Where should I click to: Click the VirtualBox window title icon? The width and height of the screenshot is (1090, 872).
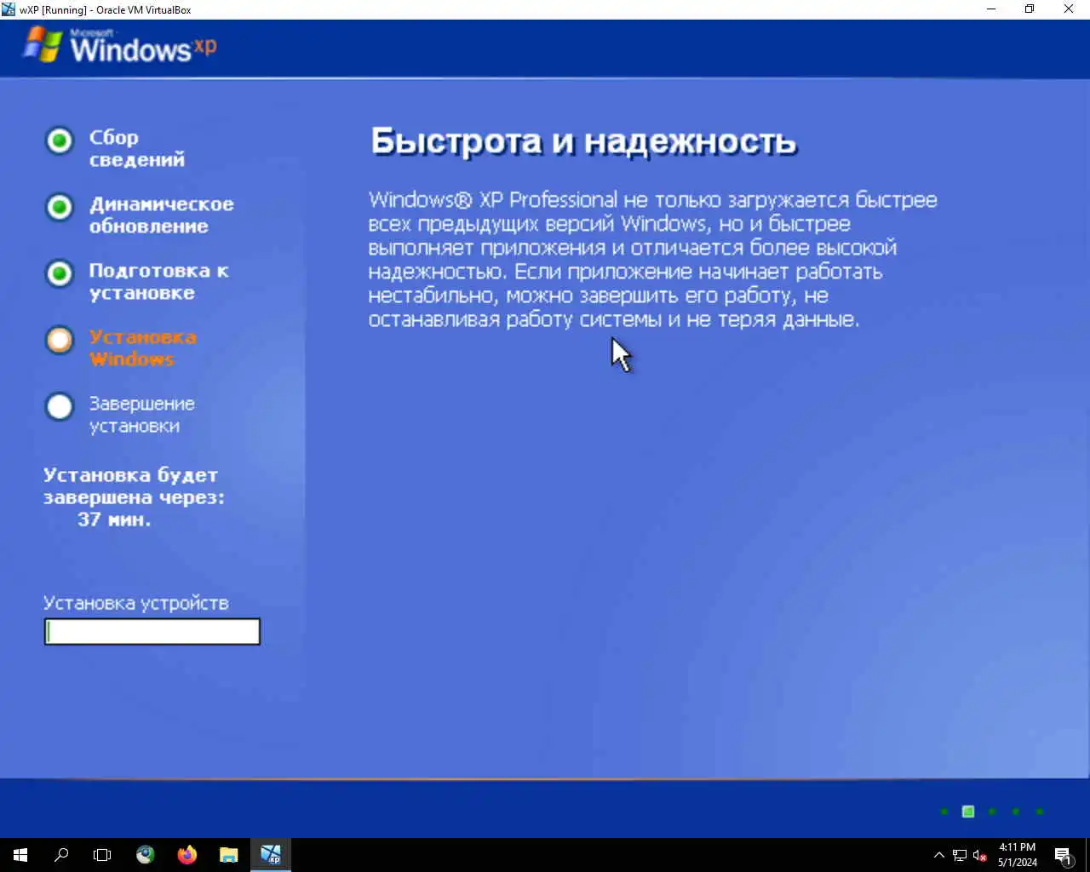tap(9, 9)
